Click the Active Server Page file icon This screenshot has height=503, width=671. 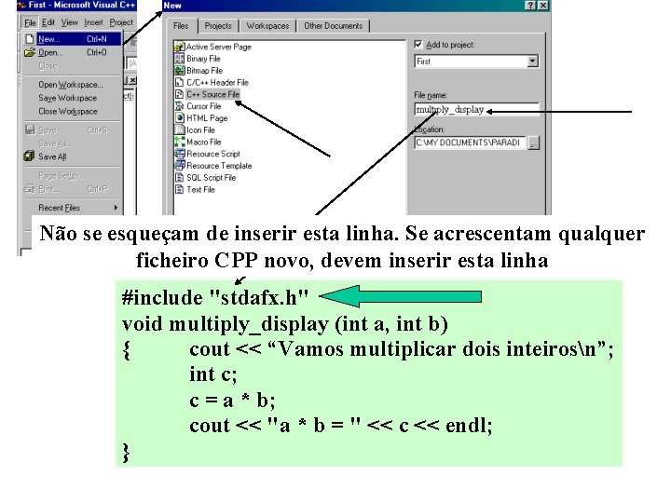180,47
